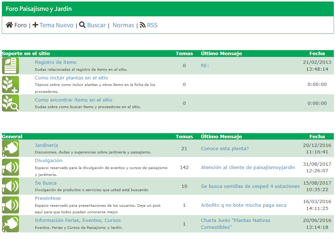Image resolution: width=335 pixels, height=239 pixels.
Task: Click the magnifier icon next to Buscar
Action: pos(82,25)
